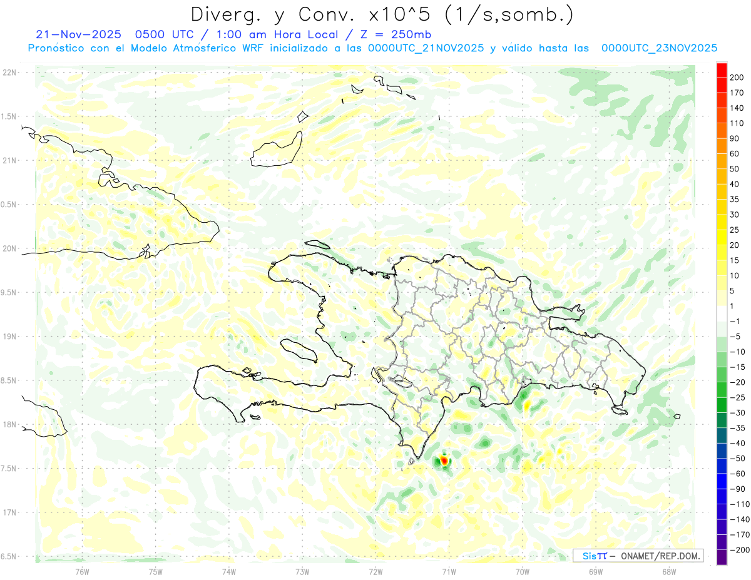The image size is (751, 580).
Task: Click the '75W' longitude label
Action: pyautogui.click(x=155, y=571)
